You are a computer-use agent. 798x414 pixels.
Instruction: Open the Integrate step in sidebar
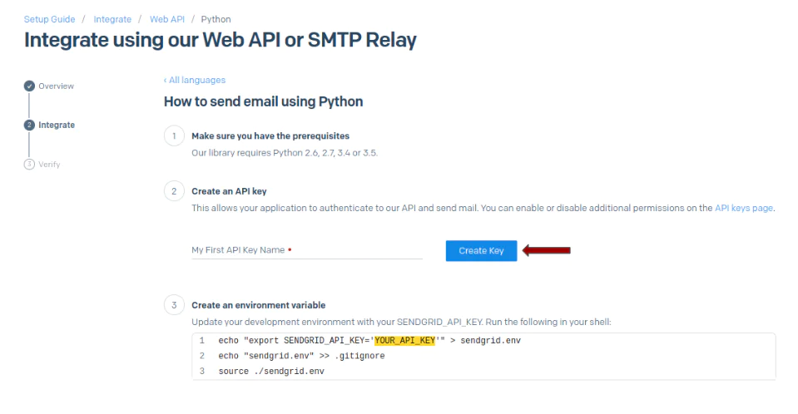click(57, 126)
